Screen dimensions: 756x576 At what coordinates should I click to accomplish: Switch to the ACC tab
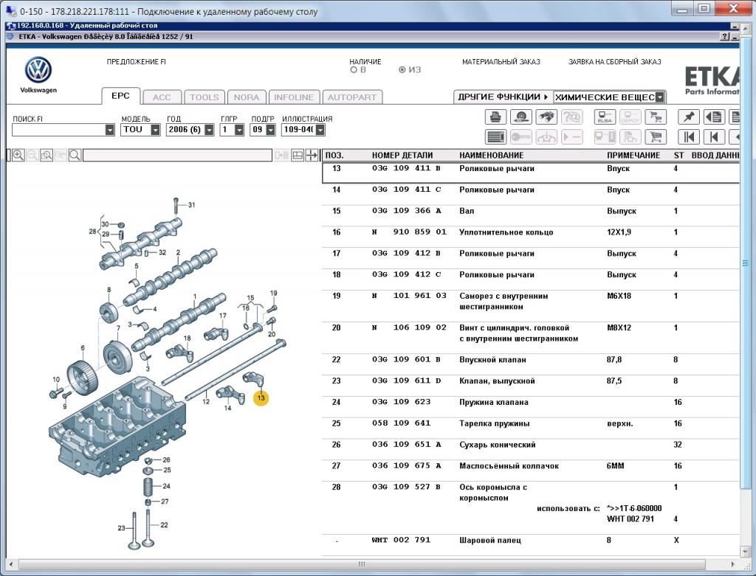(x=162, y=97)
